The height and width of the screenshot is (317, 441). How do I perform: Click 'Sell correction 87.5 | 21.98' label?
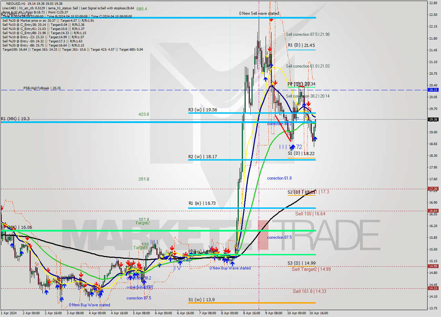(x=308, y=34)
